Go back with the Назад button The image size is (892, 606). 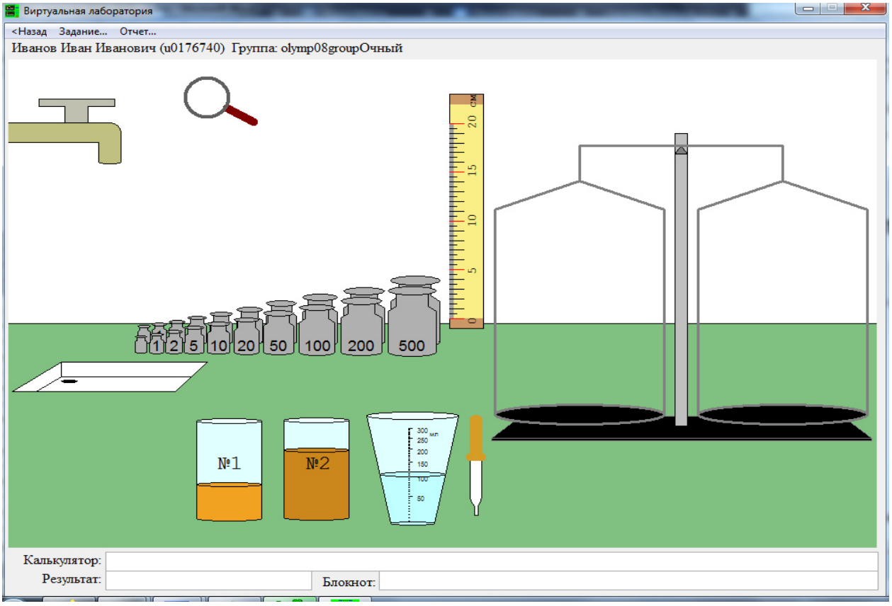(29, 32)
